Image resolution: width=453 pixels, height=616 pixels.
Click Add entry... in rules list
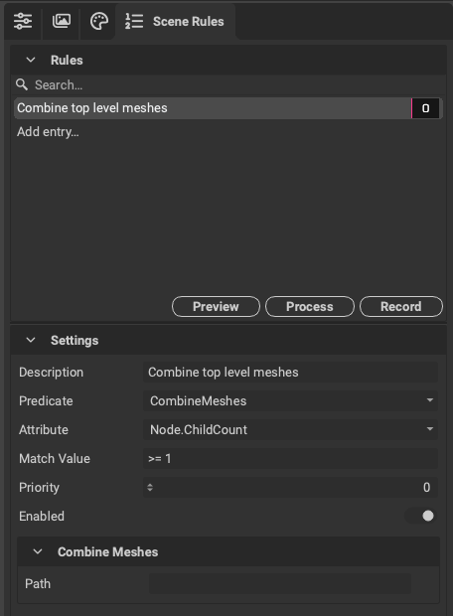[x=48, y=131]
